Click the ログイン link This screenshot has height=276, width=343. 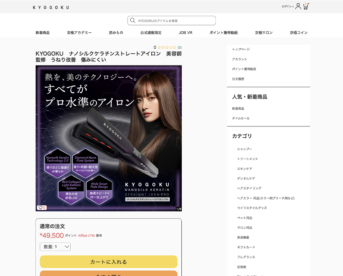click(x=288, y=7)
